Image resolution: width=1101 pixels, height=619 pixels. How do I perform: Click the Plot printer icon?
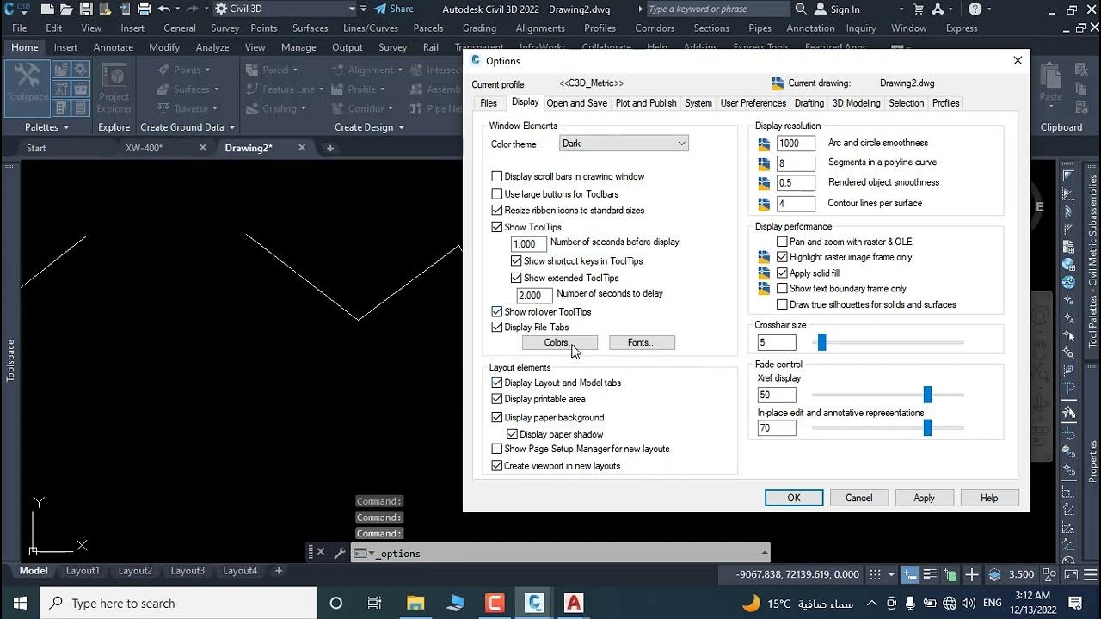click(x=145, y=9)
